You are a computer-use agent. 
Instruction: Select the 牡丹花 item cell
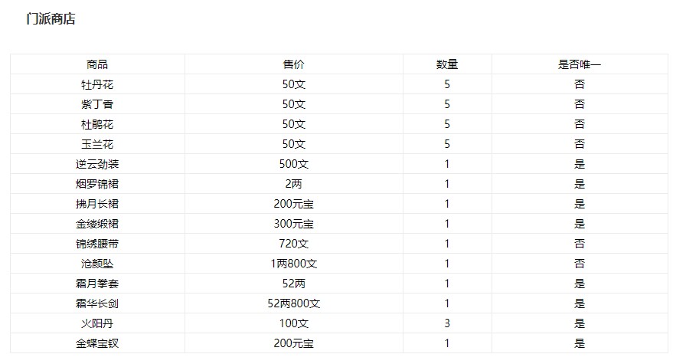click(97, 84)
